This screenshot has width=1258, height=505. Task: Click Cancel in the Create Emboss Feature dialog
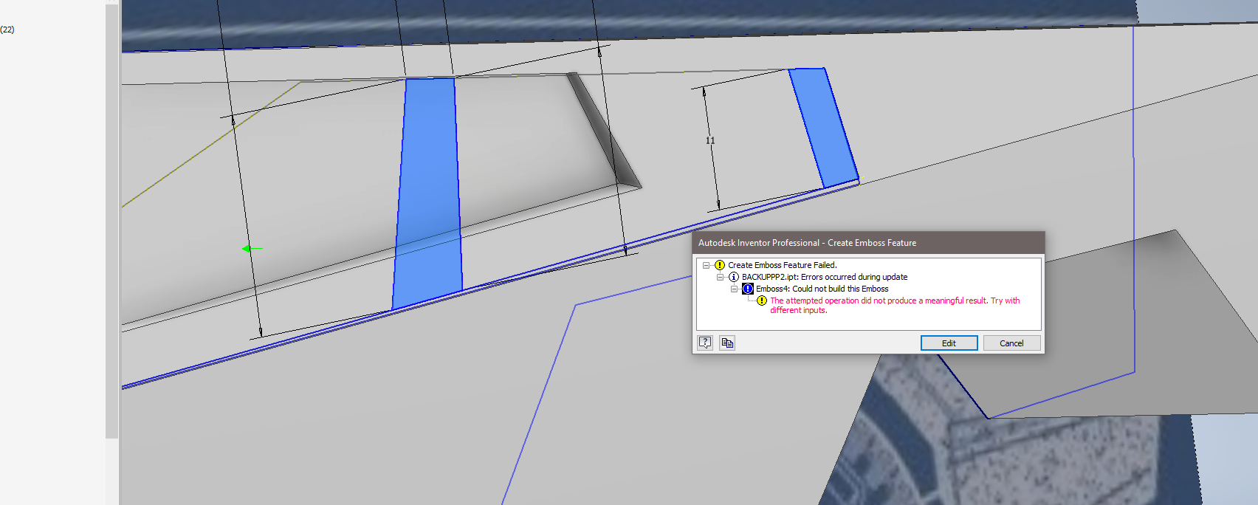coord(1011,343)
